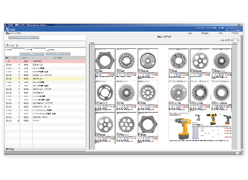Select the yellow highlighted row in the block table
248x180 pixels.
pos(45,78)
